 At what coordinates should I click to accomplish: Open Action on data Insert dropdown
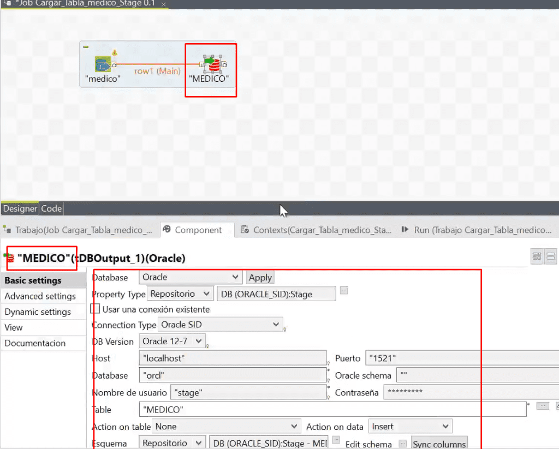[411, 427]
